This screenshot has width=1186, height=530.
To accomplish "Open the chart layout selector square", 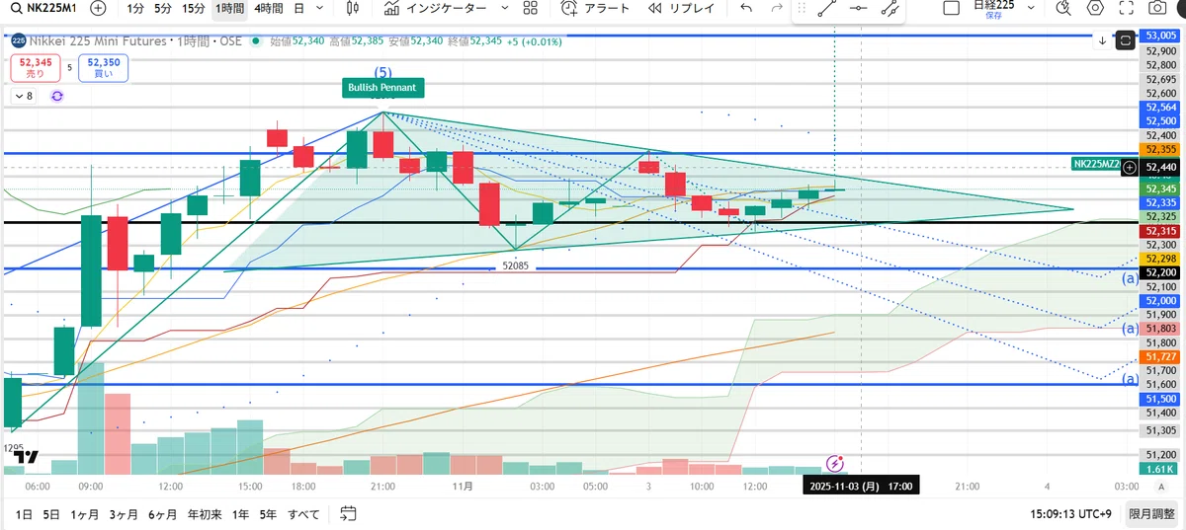I will coord(951,8).
